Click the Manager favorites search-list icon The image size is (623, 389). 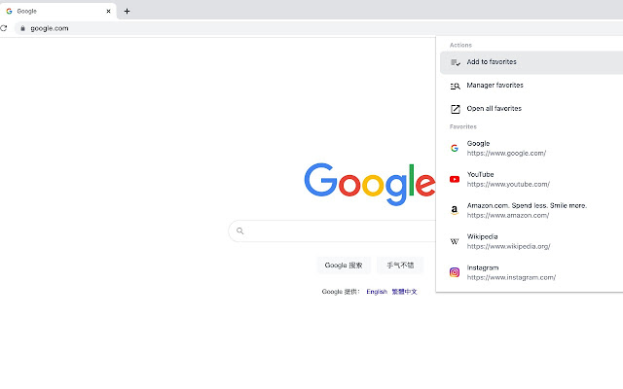(x=456, y=87)
